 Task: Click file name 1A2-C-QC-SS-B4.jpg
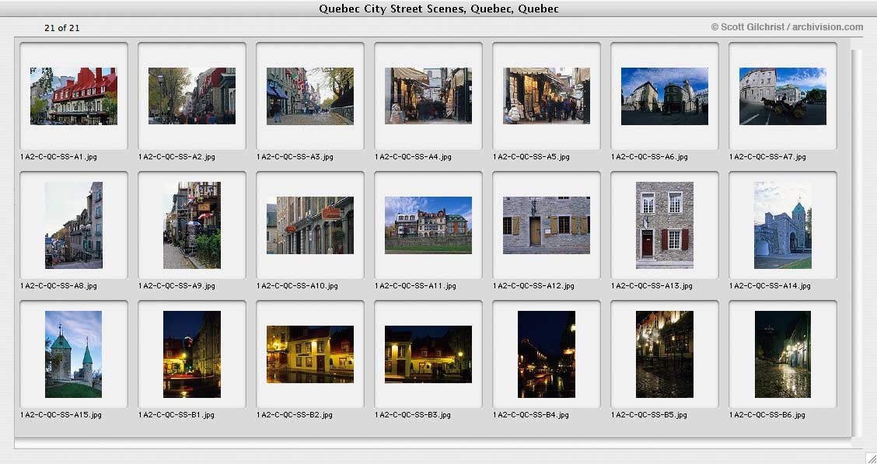tap(531, 415)
